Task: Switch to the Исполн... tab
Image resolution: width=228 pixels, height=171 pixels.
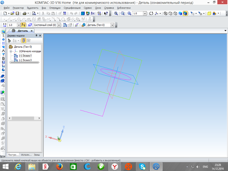Action: 26,155
